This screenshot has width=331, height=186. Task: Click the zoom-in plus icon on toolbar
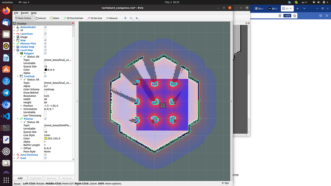pos(125,18)
